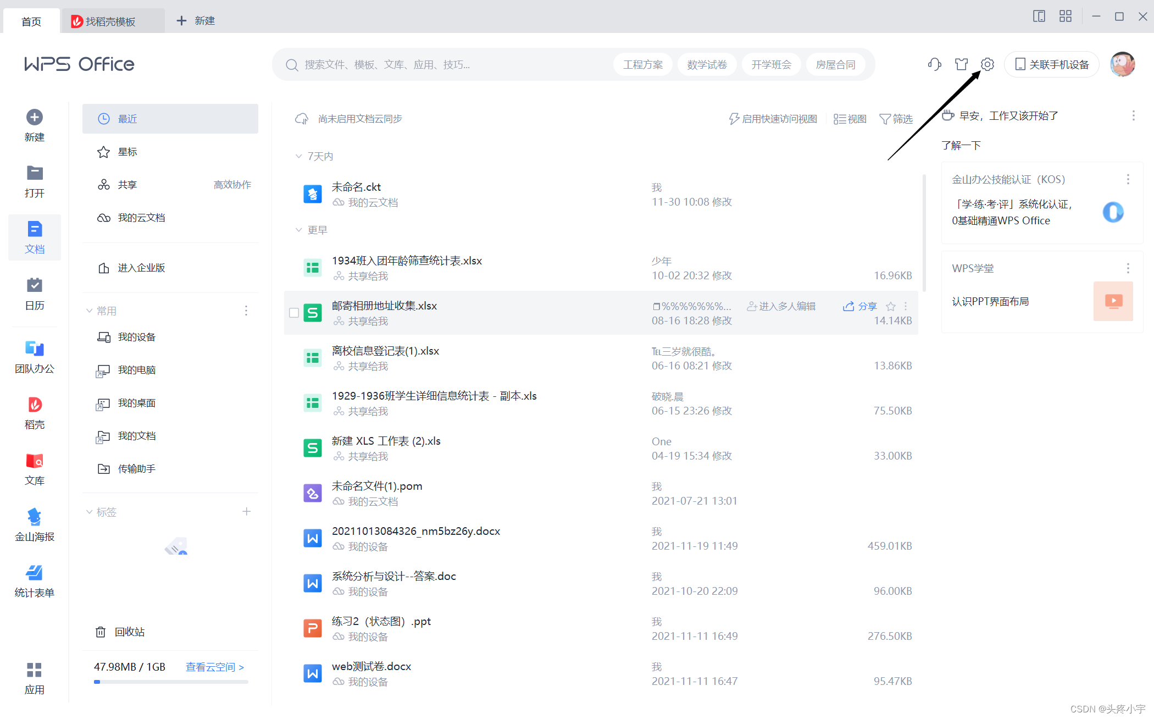Click 查看云空间 link
The image size is (1154, 719).
214,667
